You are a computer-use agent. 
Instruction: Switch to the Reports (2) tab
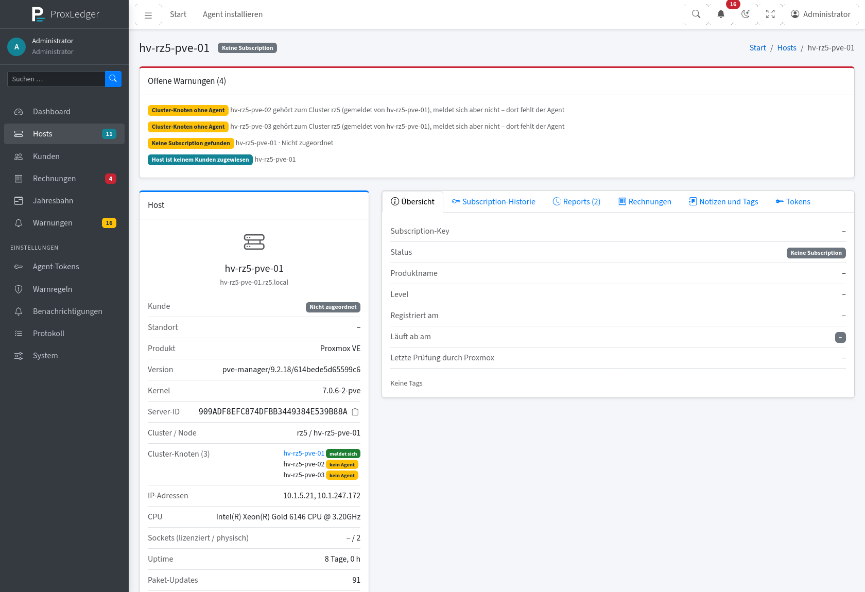pos(577,202)
